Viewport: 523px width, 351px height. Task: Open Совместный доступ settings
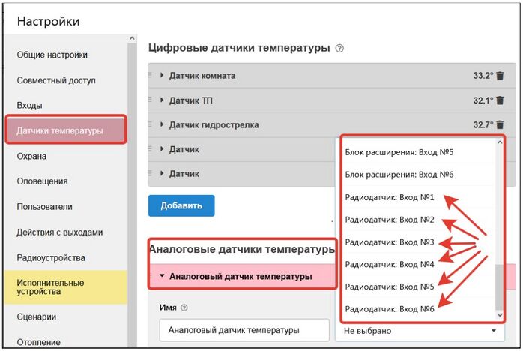[56, 80]
